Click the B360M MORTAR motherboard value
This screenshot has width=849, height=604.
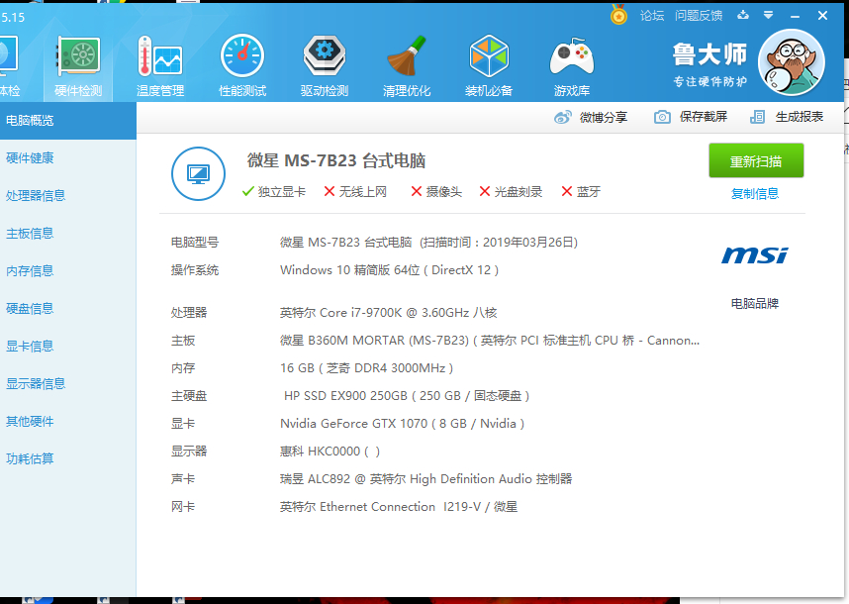click(490, 341)
